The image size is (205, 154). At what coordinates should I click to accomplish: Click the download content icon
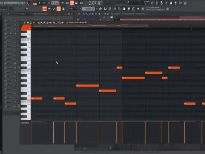(x=185, y=3)
